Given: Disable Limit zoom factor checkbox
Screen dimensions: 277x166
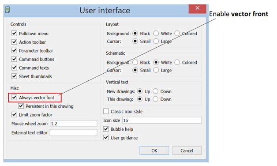Looking at the screenshot, I should [x=14, y=114].
